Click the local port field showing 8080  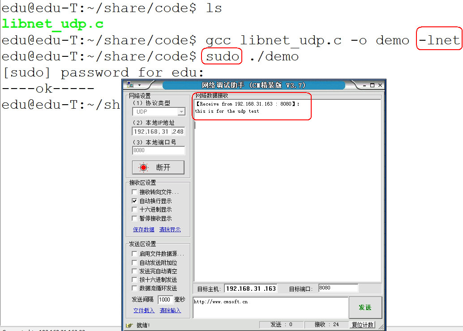coord(159,150)
